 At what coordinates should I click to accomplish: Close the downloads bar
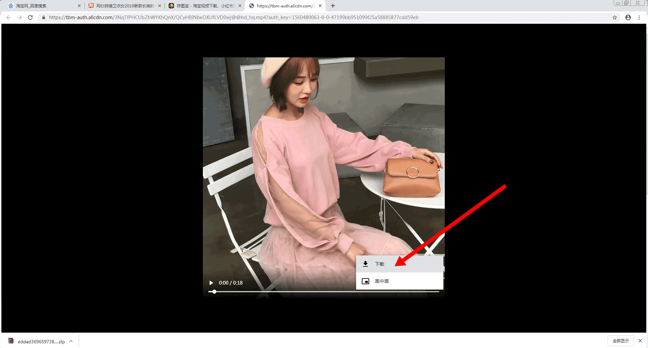coord(640,341)
